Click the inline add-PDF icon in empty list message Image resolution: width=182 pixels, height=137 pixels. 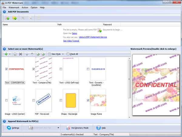(x=99, y=30)
